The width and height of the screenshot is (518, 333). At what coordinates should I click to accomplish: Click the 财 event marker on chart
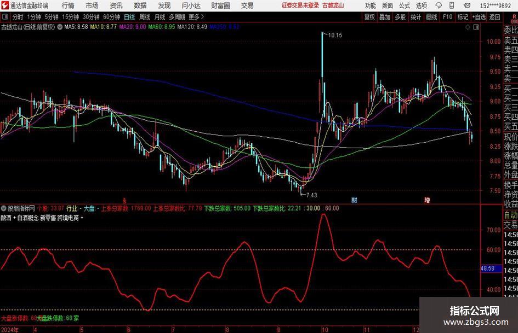354,200
